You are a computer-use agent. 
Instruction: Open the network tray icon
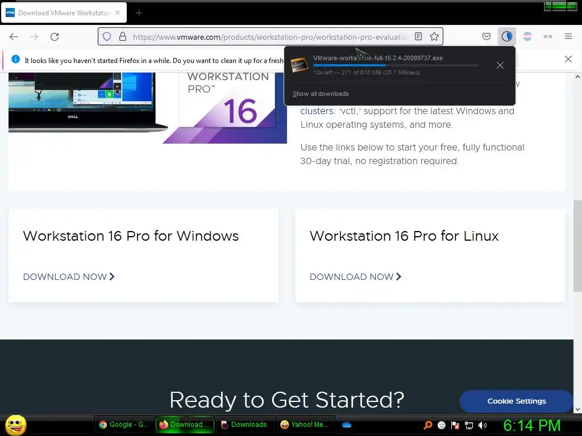point(469,425)
